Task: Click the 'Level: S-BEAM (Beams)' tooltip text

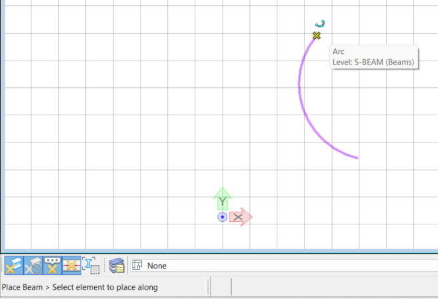Action: 373,62
